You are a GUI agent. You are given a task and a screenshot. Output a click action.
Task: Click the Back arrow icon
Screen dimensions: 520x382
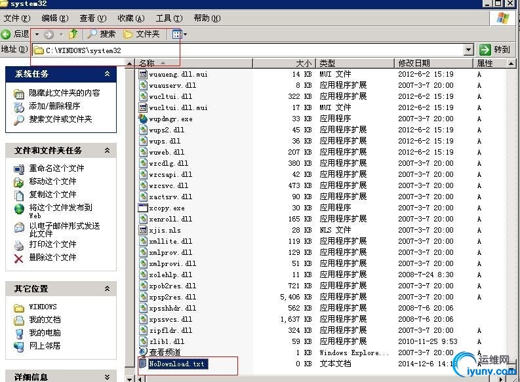pyautogui.click(x=6, y=34)
